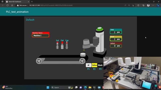Click the zoom magnifier icon in address bar
This screenshot has width=161, height=90.
[x=129, y=5]
